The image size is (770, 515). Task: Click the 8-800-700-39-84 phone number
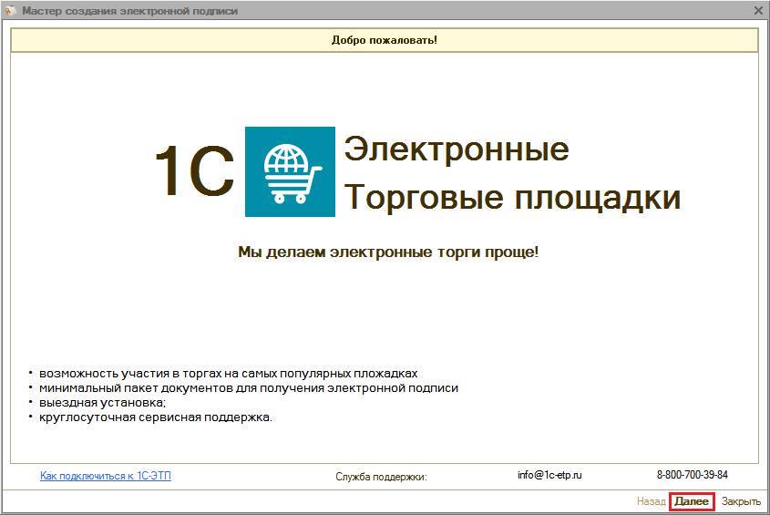tap(693, 475)
